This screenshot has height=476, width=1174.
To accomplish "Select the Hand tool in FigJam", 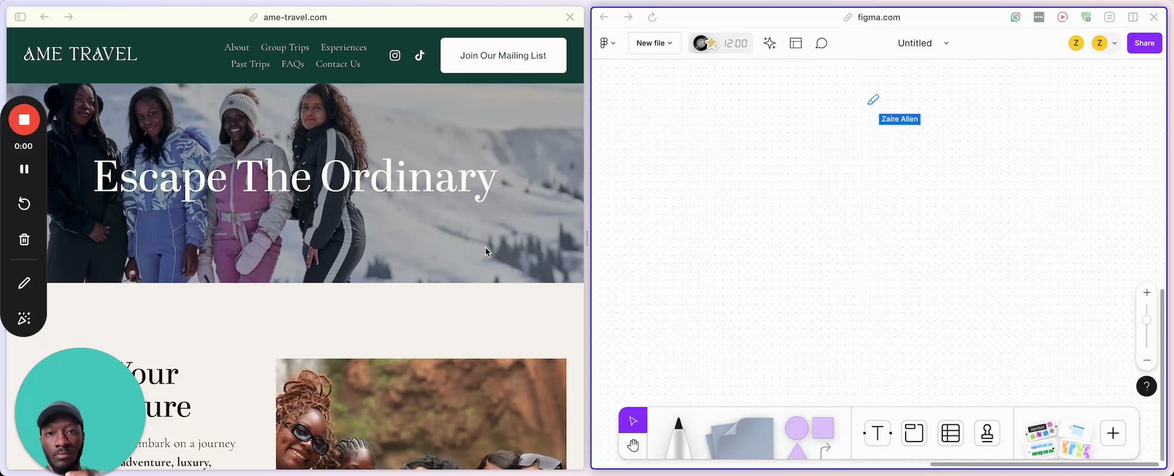I will [x=633, y=446].
